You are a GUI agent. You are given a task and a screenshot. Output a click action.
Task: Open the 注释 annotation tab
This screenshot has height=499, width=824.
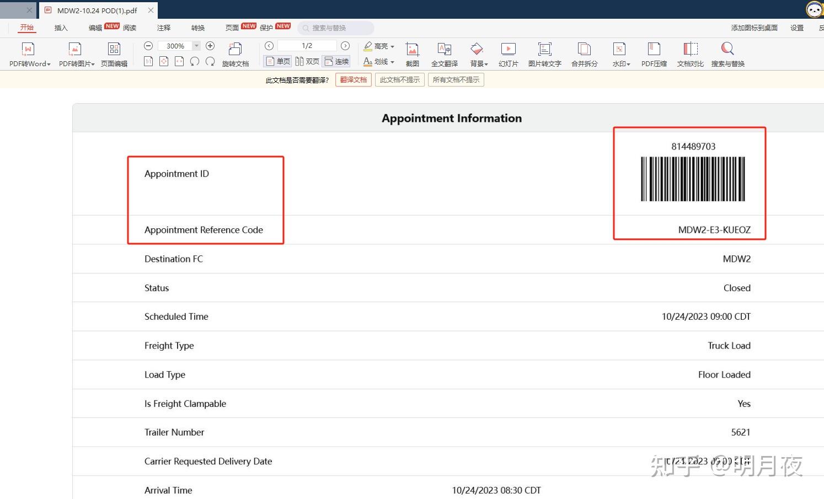[x=163, y=28]
